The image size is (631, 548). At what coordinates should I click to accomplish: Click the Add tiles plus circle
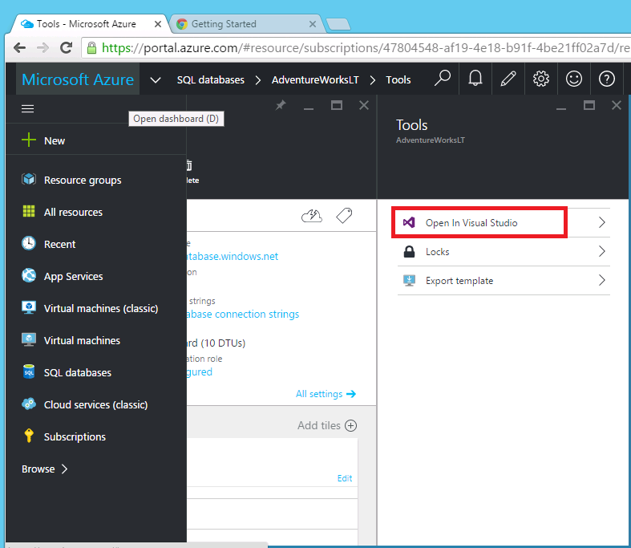pyautogui.click(x=351, y=425)
